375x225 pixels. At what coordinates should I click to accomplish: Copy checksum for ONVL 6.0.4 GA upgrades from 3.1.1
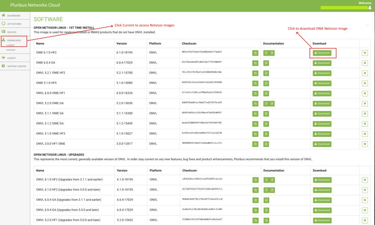click(x=255, y=200)
